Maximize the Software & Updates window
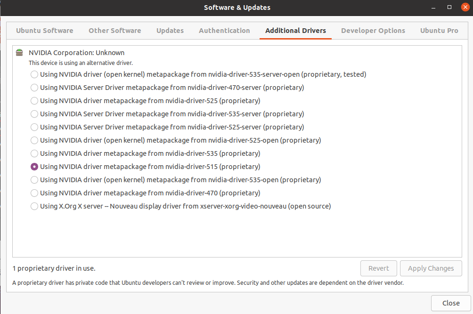 [x=449, y=7]
